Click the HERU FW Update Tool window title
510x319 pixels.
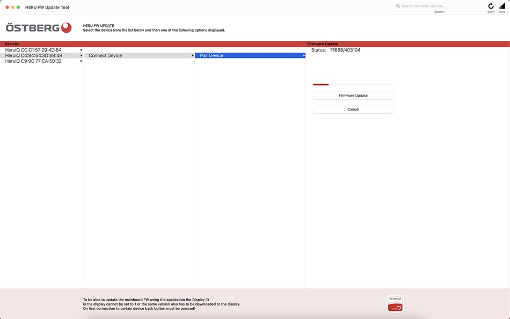(x=47, y=7)
